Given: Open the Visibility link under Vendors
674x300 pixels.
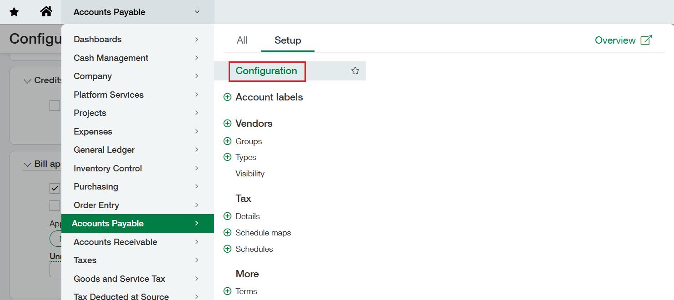Looking at the screenshot, I should point(250,174).
